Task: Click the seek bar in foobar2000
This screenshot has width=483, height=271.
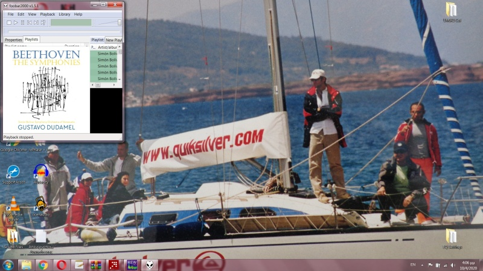Action: 64,32
